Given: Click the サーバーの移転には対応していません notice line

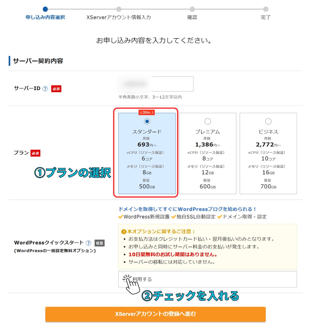Looking at the screenshot, I should click(x=172, y=262).
